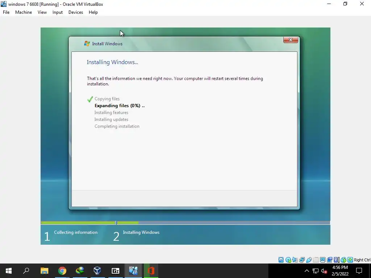The width and height of the screenshot is (371, 278).
Task: Open the Help menu
Action: point(93,12)
